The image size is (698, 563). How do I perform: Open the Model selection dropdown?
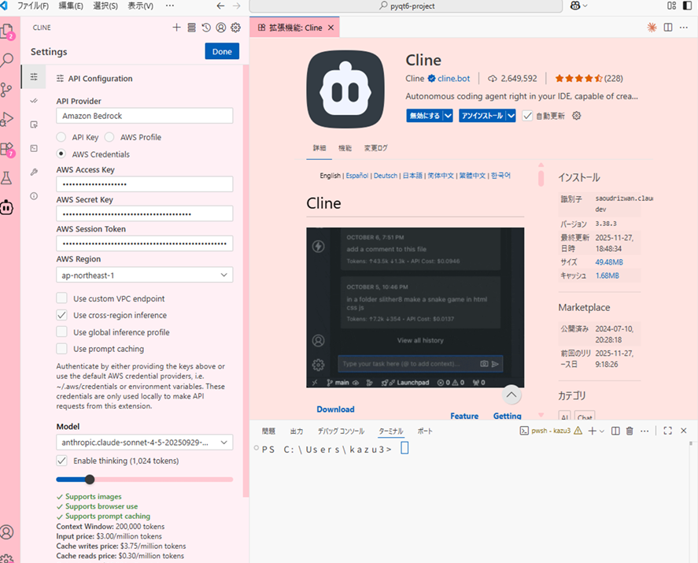point(145,443)
